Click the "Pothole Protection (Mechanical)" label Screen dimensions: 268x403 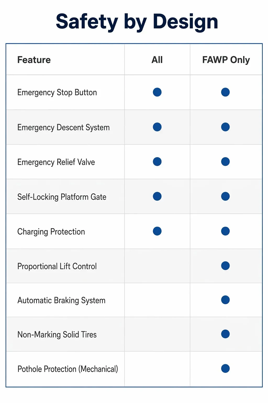tap(68, 369)
